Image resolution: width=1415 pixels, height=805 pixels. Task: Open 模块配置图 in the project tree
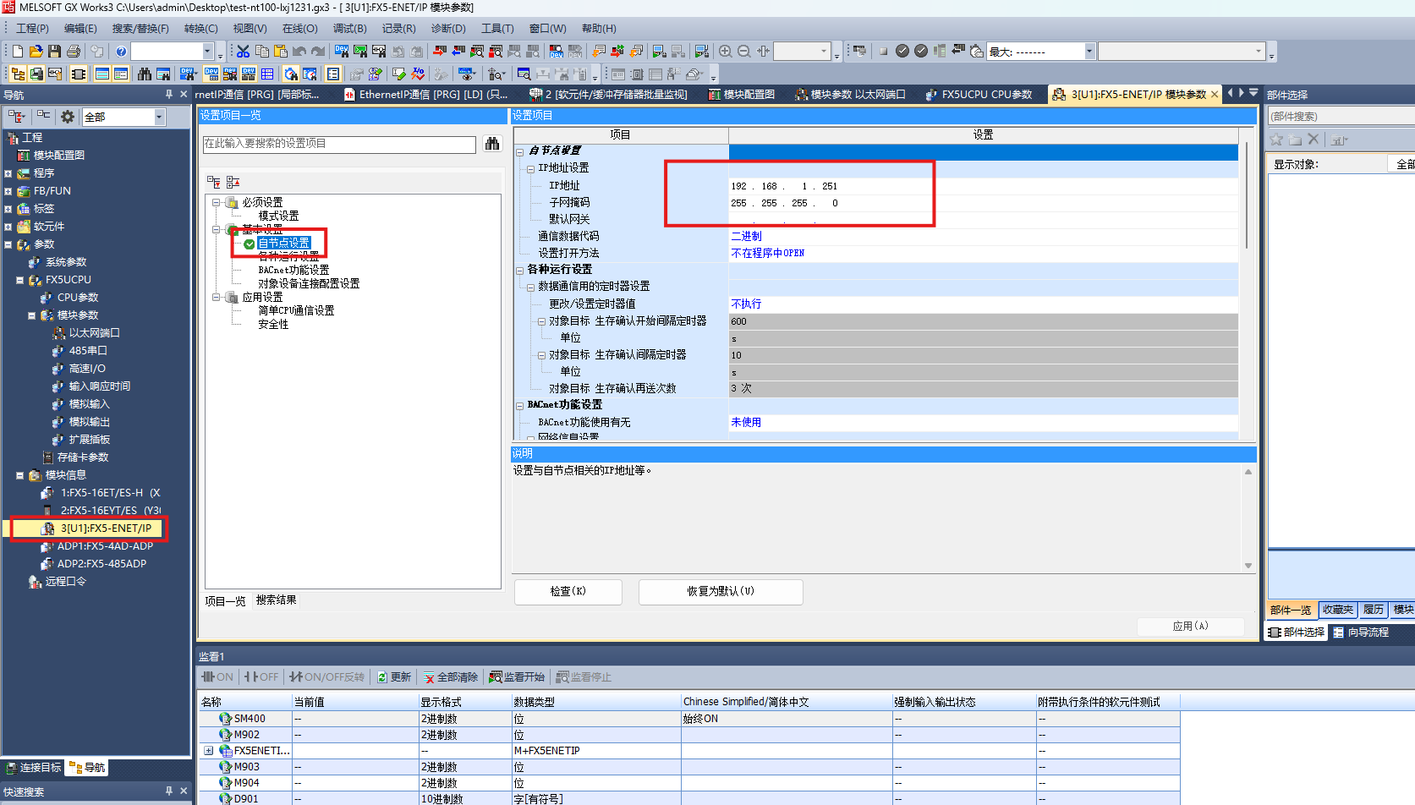58,155
